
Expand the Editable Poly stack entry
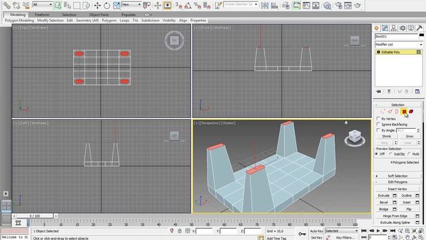point(379,52)
